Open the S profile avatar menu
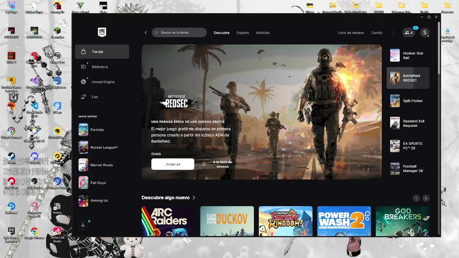Image resolution: width=459 pixels, height=258 pixels. pyautogui.click(x=425, y=33)
